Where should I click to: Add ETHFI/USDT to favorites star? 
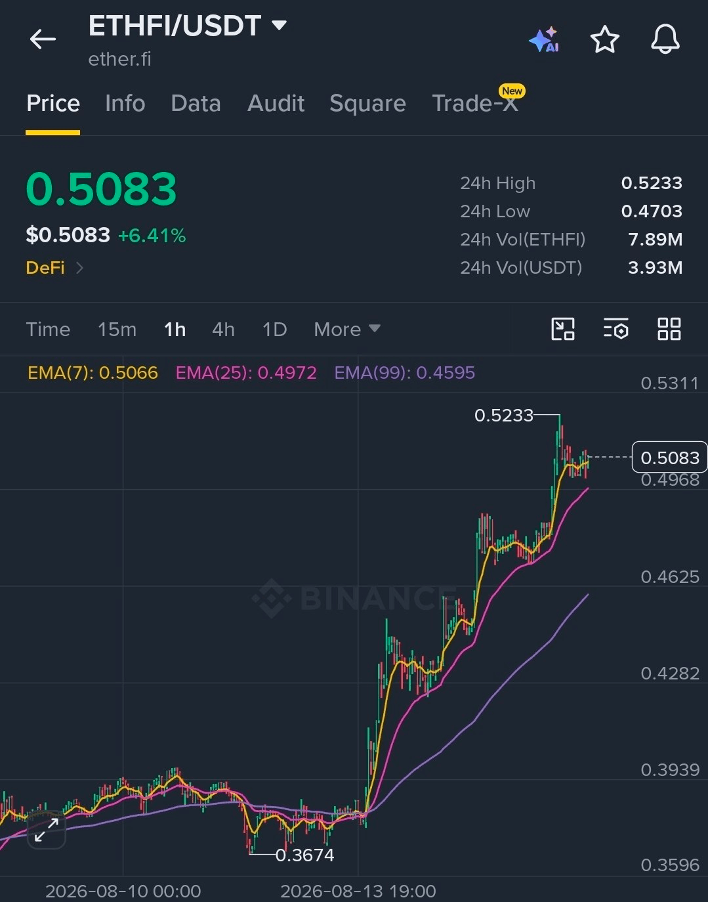(604, 39)
